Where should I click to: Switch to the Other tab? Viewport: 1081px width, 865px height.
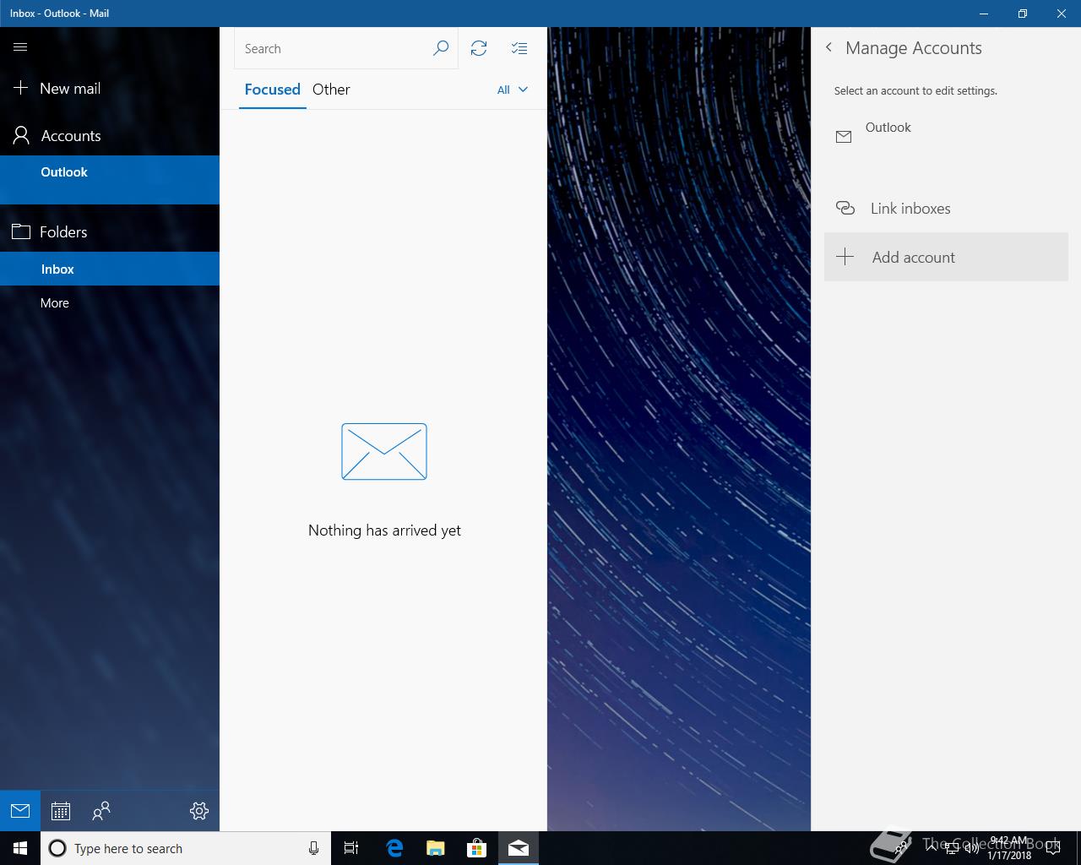[331, 90]
